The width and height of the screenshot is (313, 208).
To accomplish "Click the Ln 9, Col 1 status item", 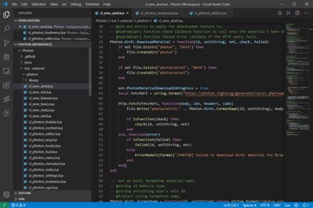I will tap(231, 205).
